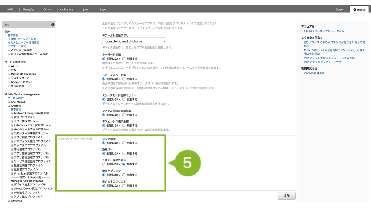The height and width of the screenshot is (209, 371).
Task: Click the gear icon on Settings tab
Action: pyautogui.click(x=355, y=10)
